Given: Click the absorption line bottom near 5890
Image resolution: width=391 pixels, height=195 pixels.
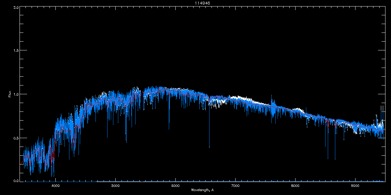Looking at the screenshot, I should click(169, 129).
